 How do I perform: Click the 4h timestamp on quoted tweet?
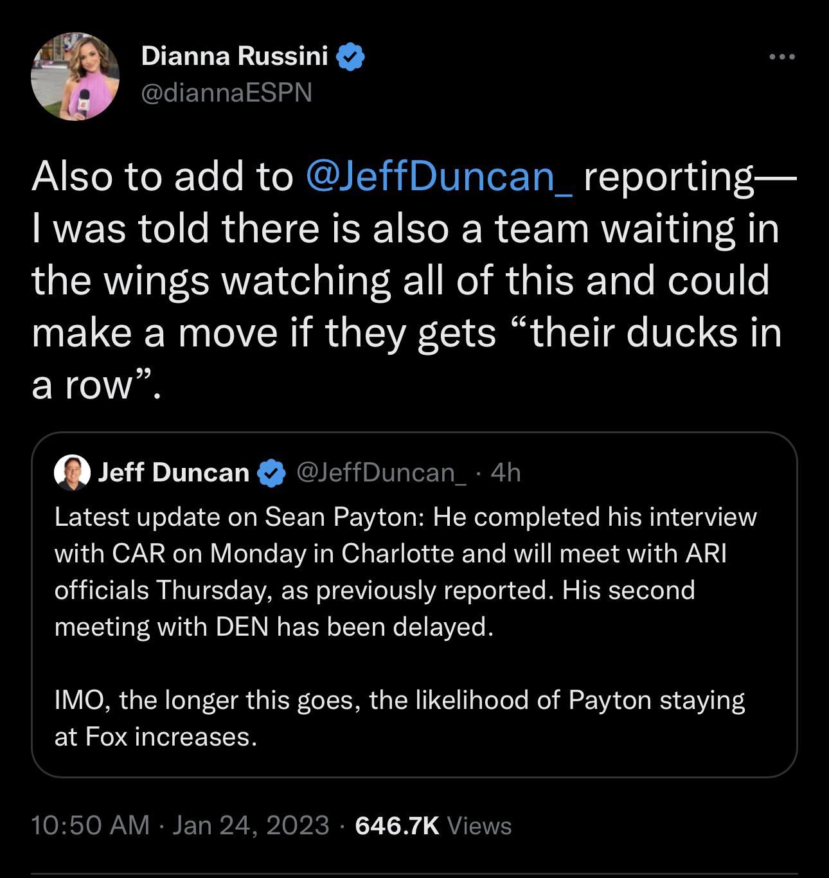(505, 473)
